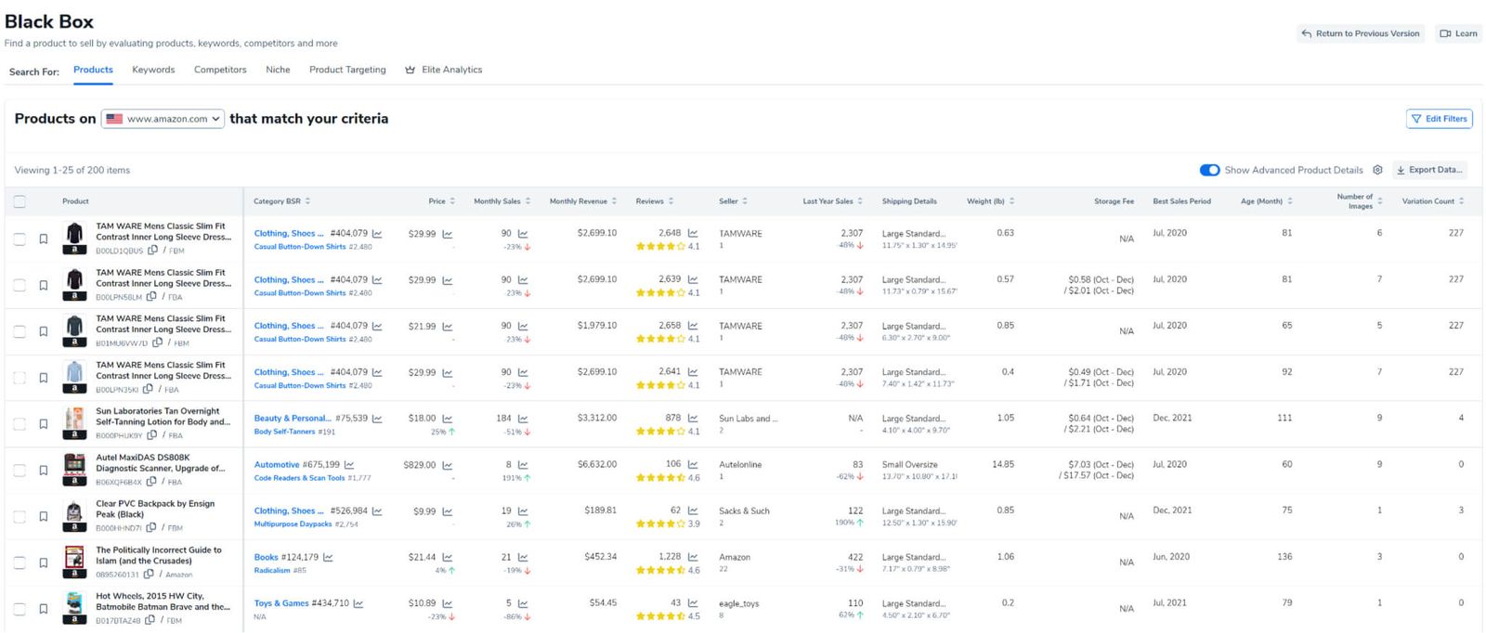Viewport: 1486px width, 633px height.
Task: Open price history chart for Autel MaxiDAS
Action: point(448,465)
